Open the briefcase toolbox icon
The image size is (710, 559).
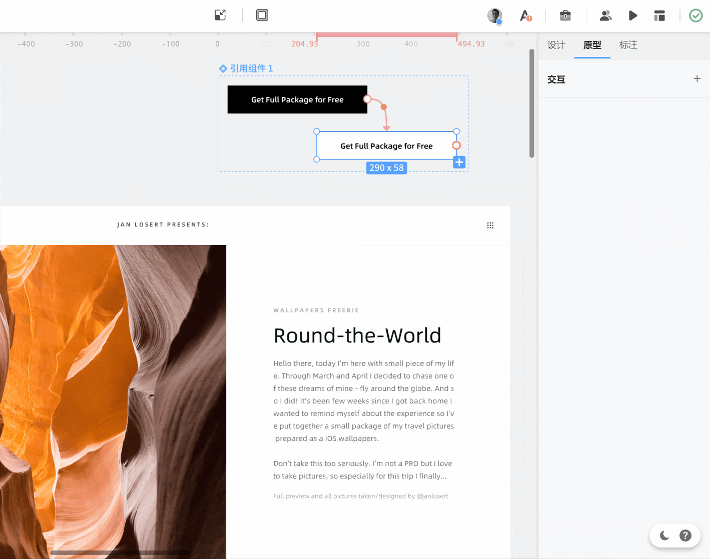point(565,15)
